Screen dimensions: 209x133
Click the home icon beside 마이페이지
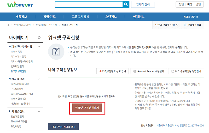pos(39,37)
